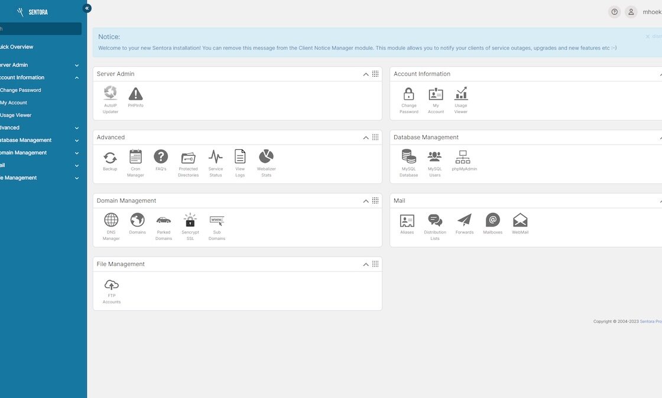The height and width of the screenshot is (398, 662).
Task: Collapse the File Management panel
Action: 366,265
